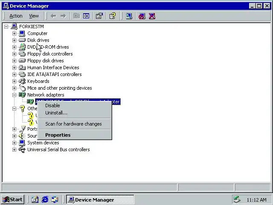Screen dimensions: 273x205
Task: Expand the System devices category
Action: 14,143
